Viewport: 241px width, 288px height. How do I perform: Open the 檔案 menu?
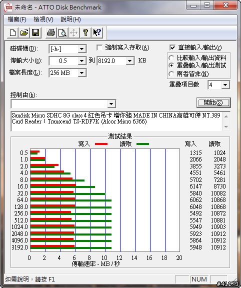[17, 19]
